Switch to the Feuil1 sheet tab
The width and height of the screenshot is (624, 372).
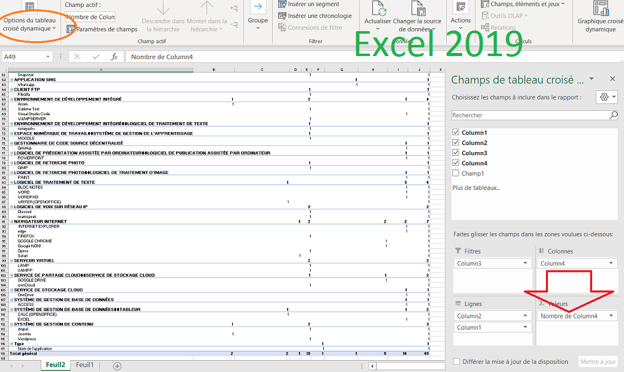(84, 365)
